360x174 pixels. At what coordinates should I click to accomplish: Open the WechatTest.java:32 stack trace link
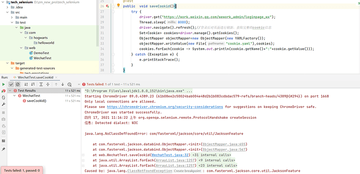pos(170,155)
